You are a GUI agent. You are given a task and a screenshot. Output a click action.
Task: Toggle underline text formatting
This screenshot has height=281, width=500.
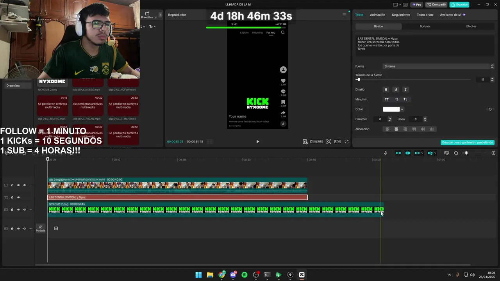pyautogui.click(x=396, y=89)
